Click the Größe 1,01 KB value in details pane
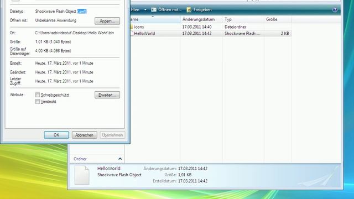 point(185,175)
